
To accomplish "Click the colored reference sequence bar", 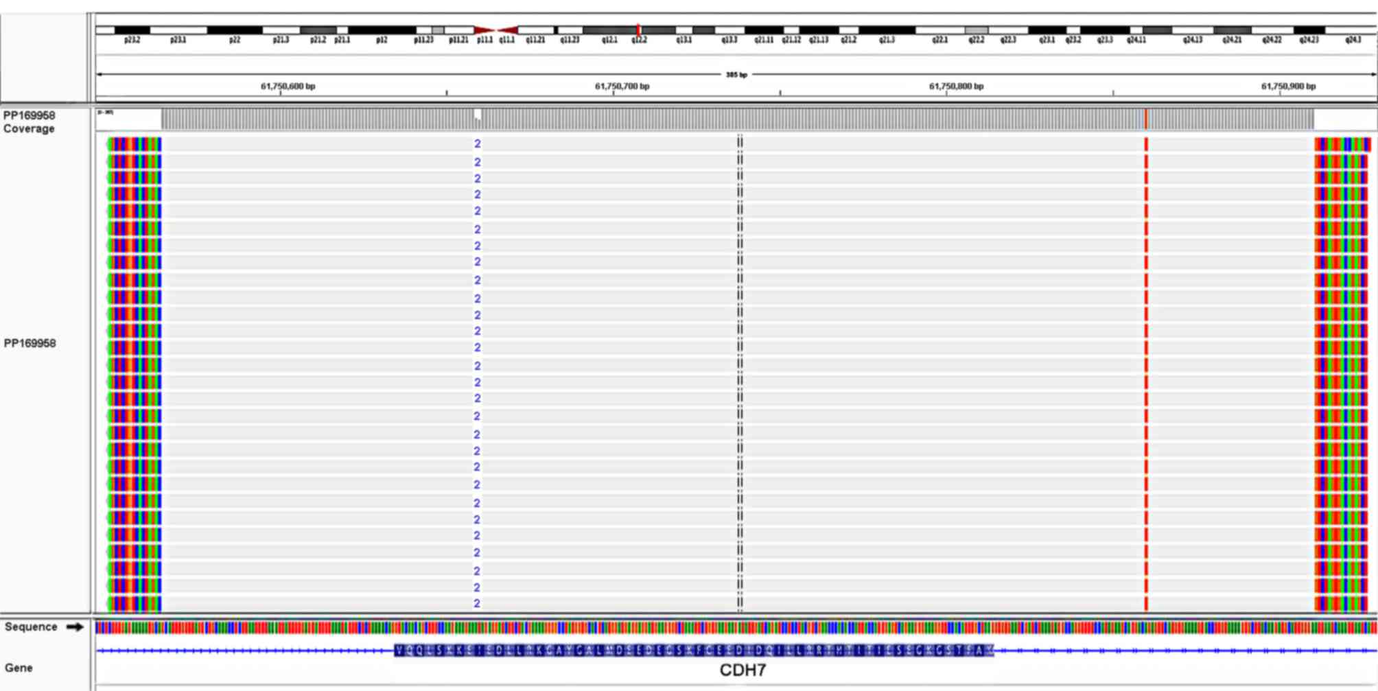I will 734,627.
